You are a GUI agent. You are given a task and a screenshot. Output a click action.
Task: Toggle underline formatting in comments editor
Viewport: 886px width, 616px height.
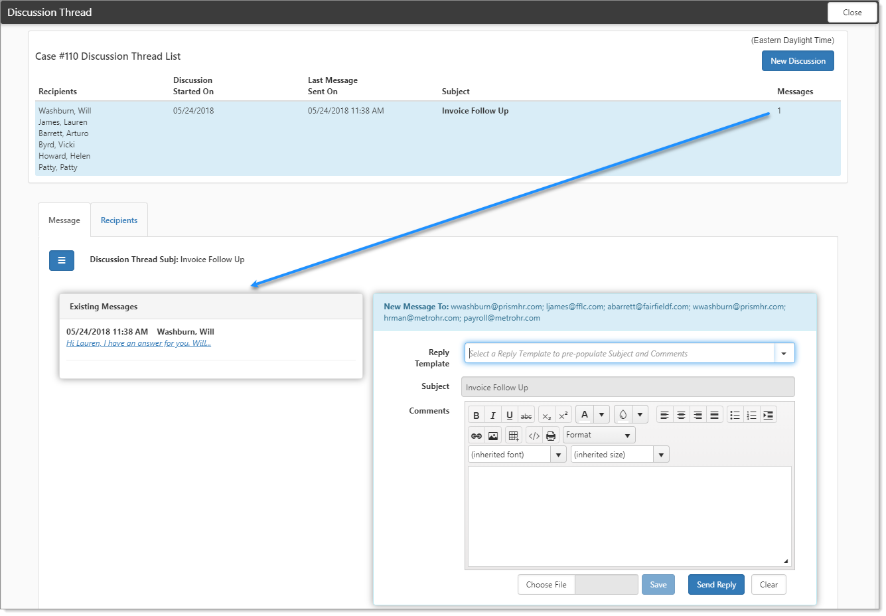click(509, 416)
